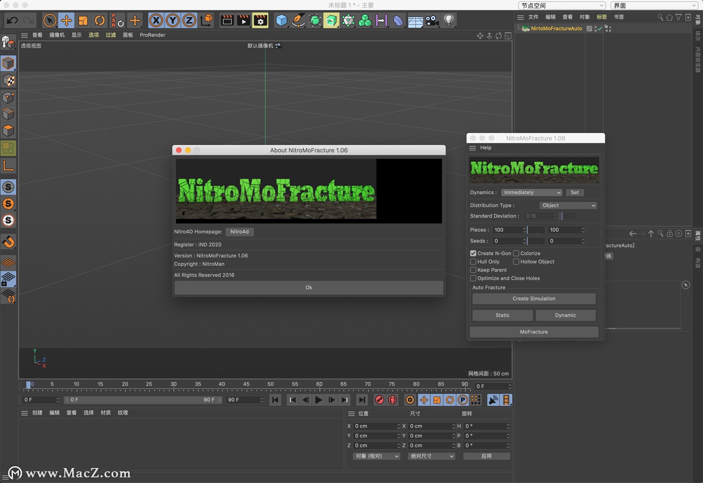Viewport: 703px width, 483px height.
Task: Select the Scale tool in top toolbar
Action: click(83, 20)
